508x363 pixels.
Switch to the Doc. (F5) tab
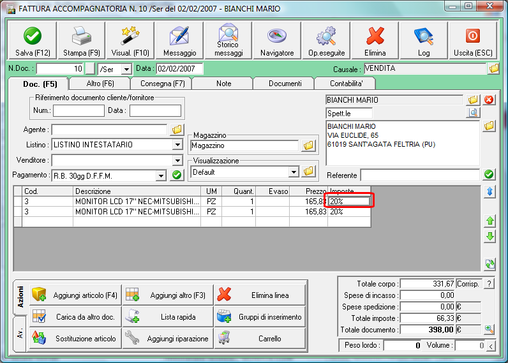40,84
